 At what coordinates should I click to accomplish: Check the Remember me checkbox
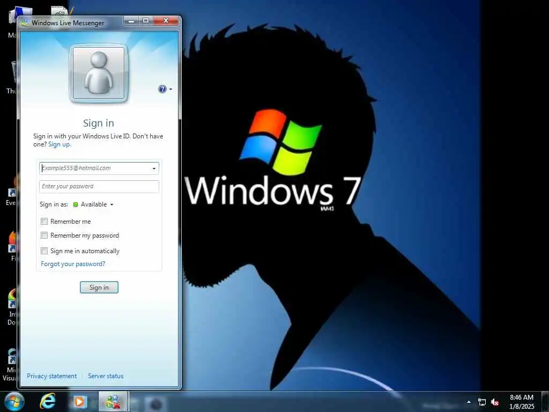tap(44, 222)
